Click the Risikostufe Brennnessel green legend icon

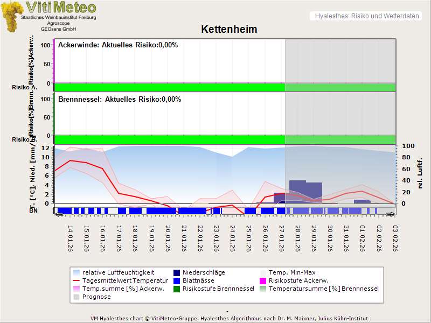(x=176, y=289)
